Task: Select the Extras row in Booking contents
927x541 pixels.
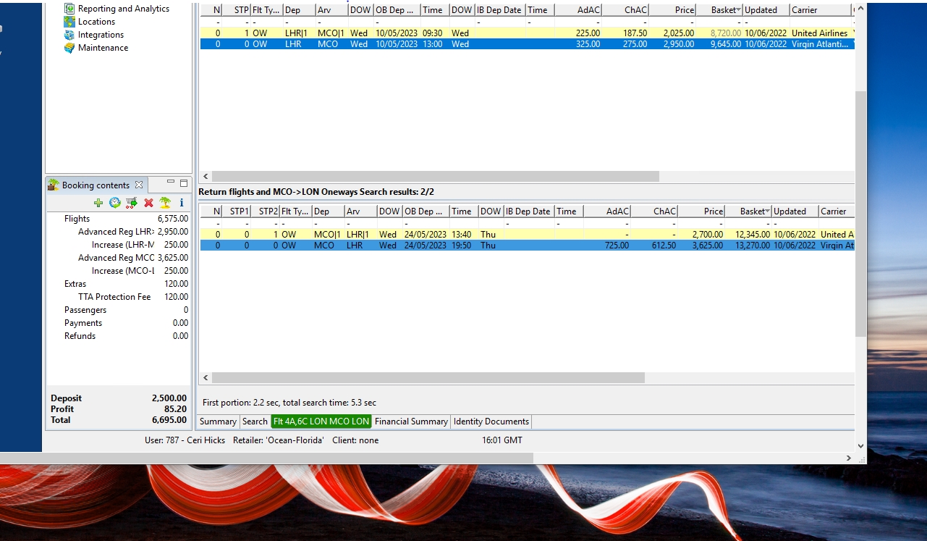Action: pos(119,284)
